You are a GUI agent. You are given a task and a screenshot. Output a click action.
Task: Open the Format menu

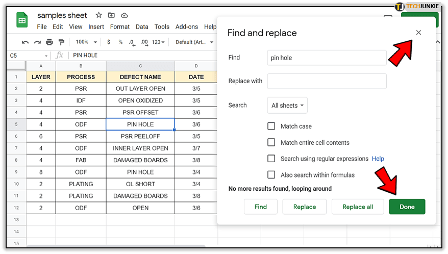pyautogui.click(x=120, y=27)
